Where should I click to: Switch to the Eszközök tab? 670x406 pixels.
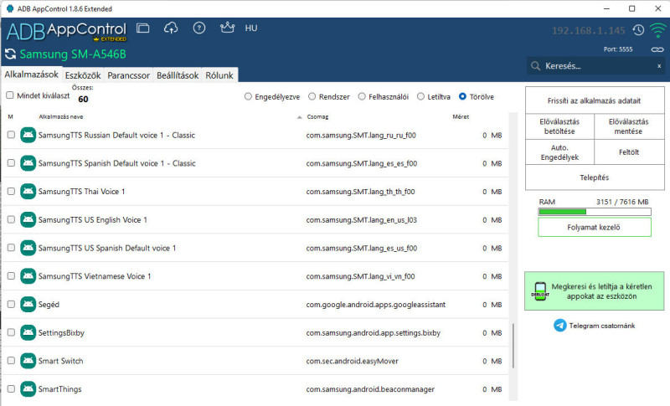point(83,75)
